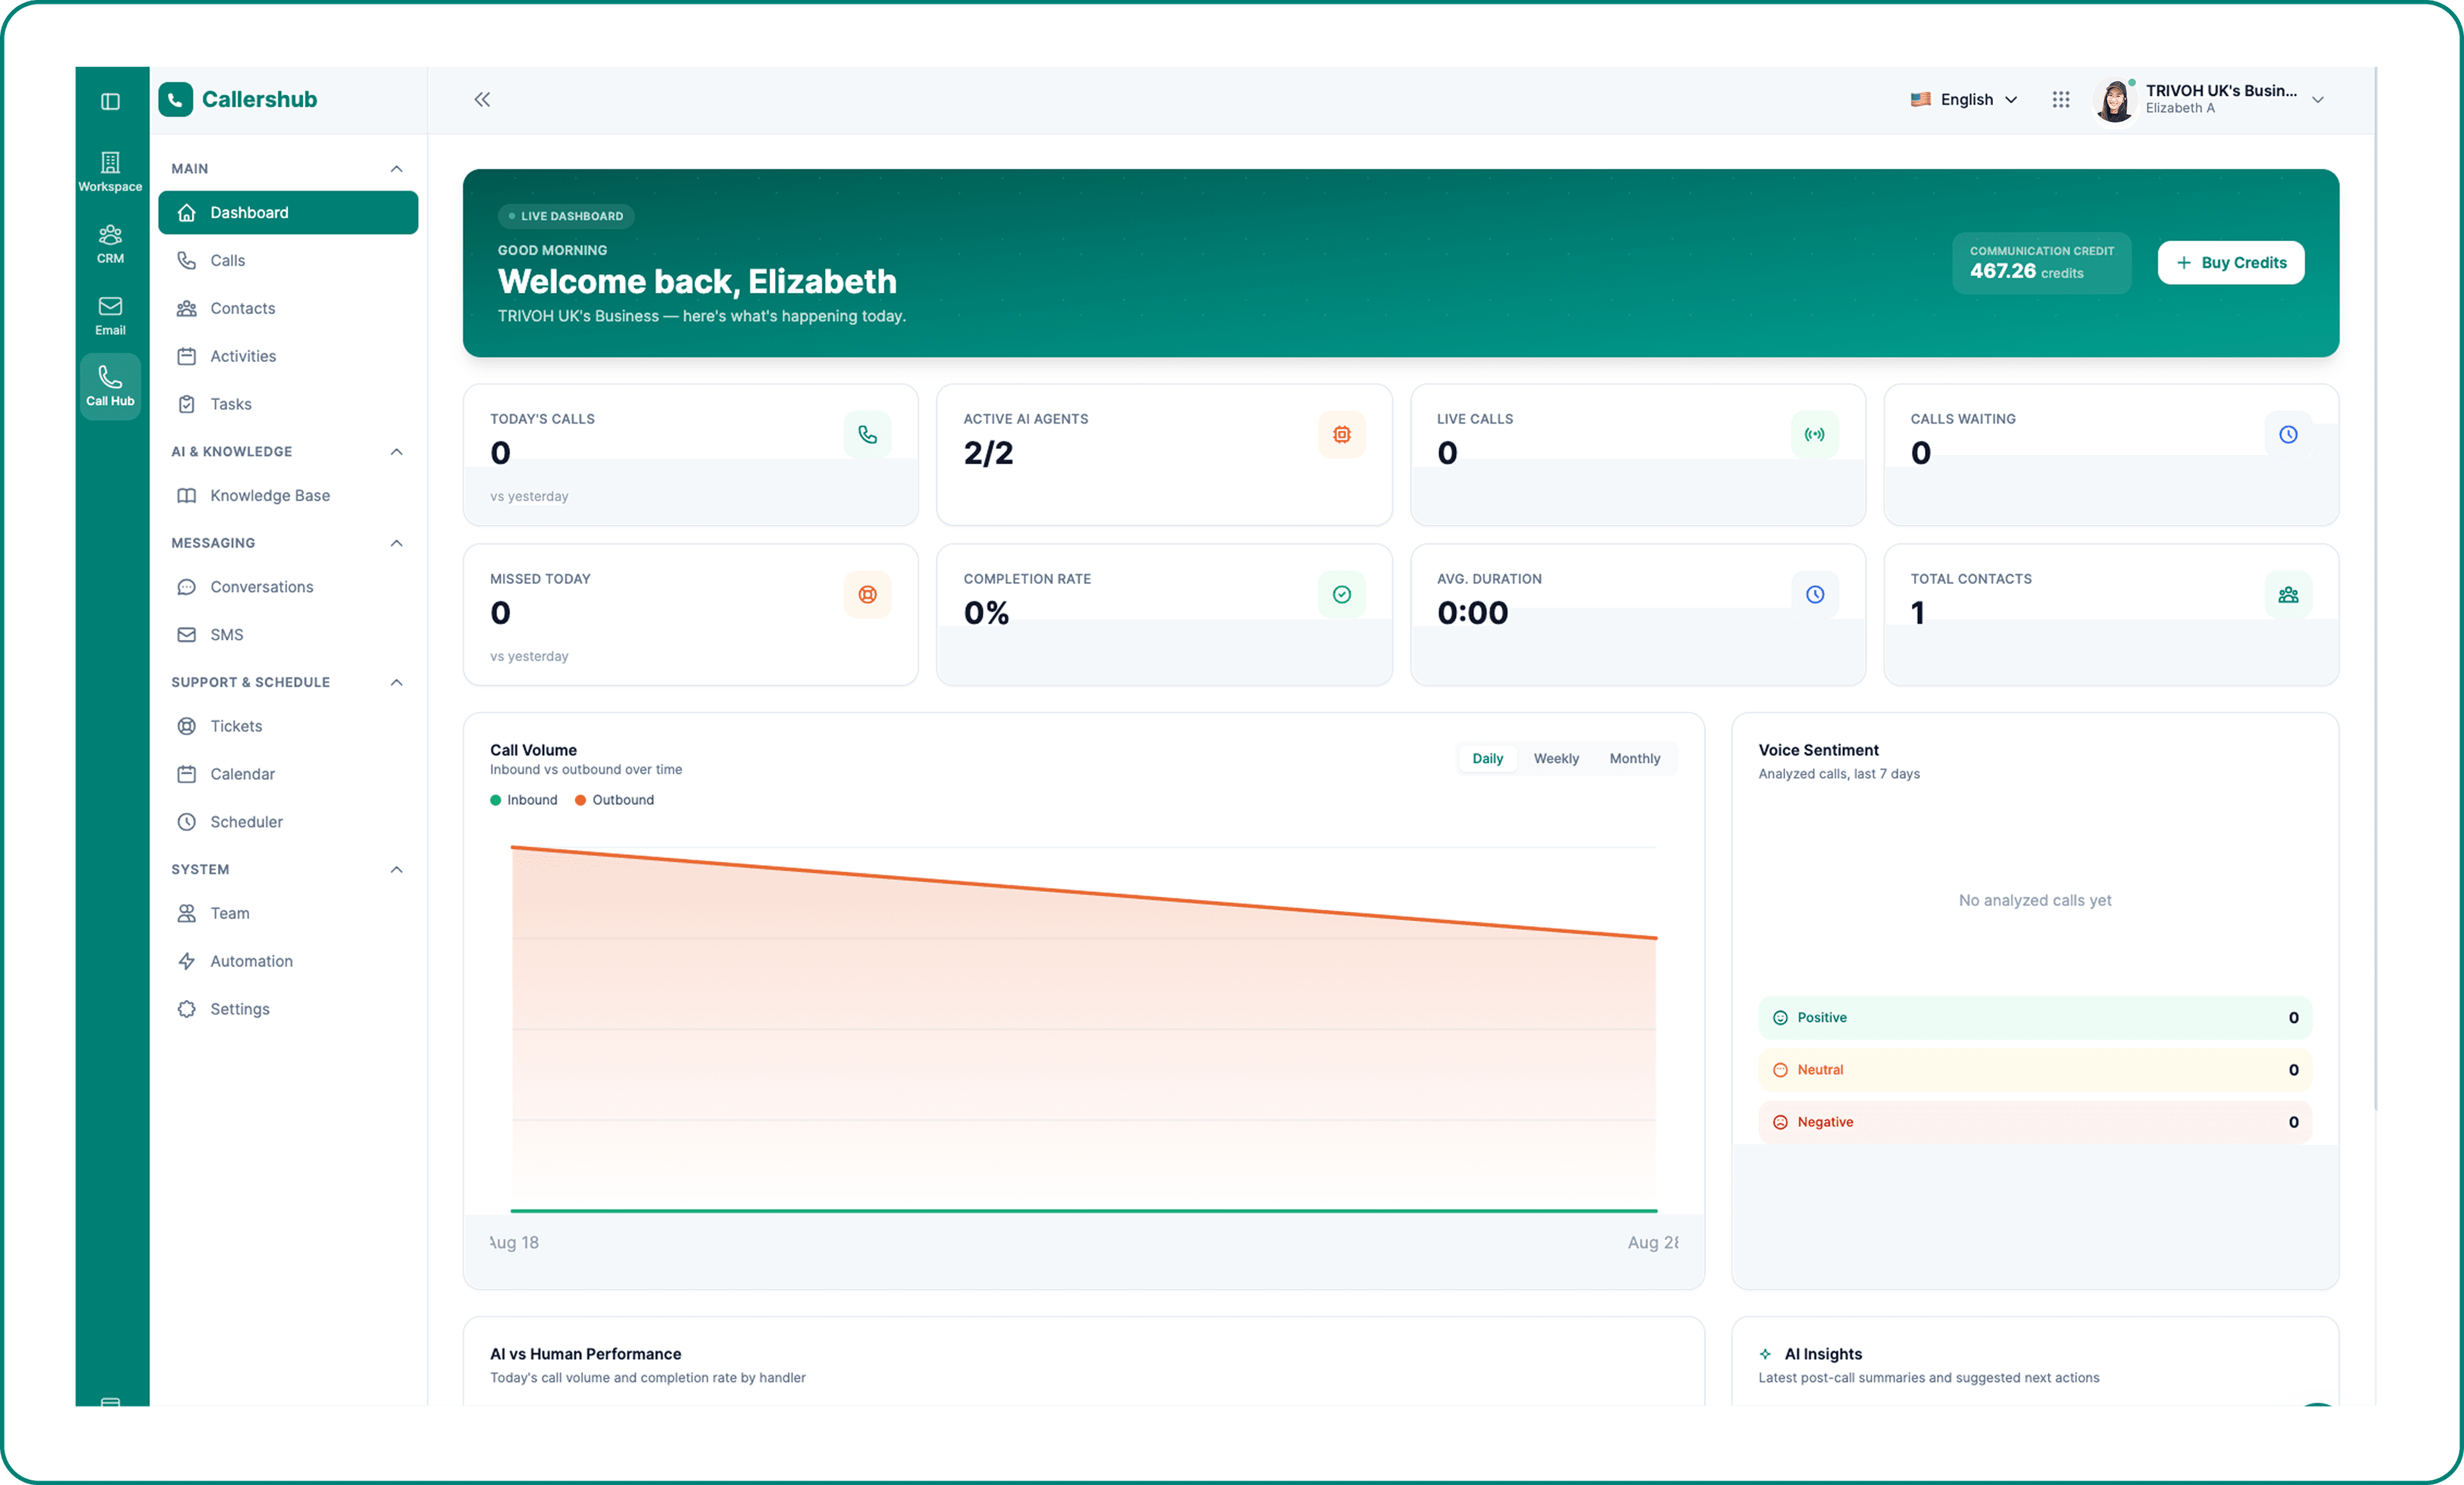Click the 'Aug 18' axis label
The height and width of the screenshot is (1485, 2464).
tap(514, 1242)
